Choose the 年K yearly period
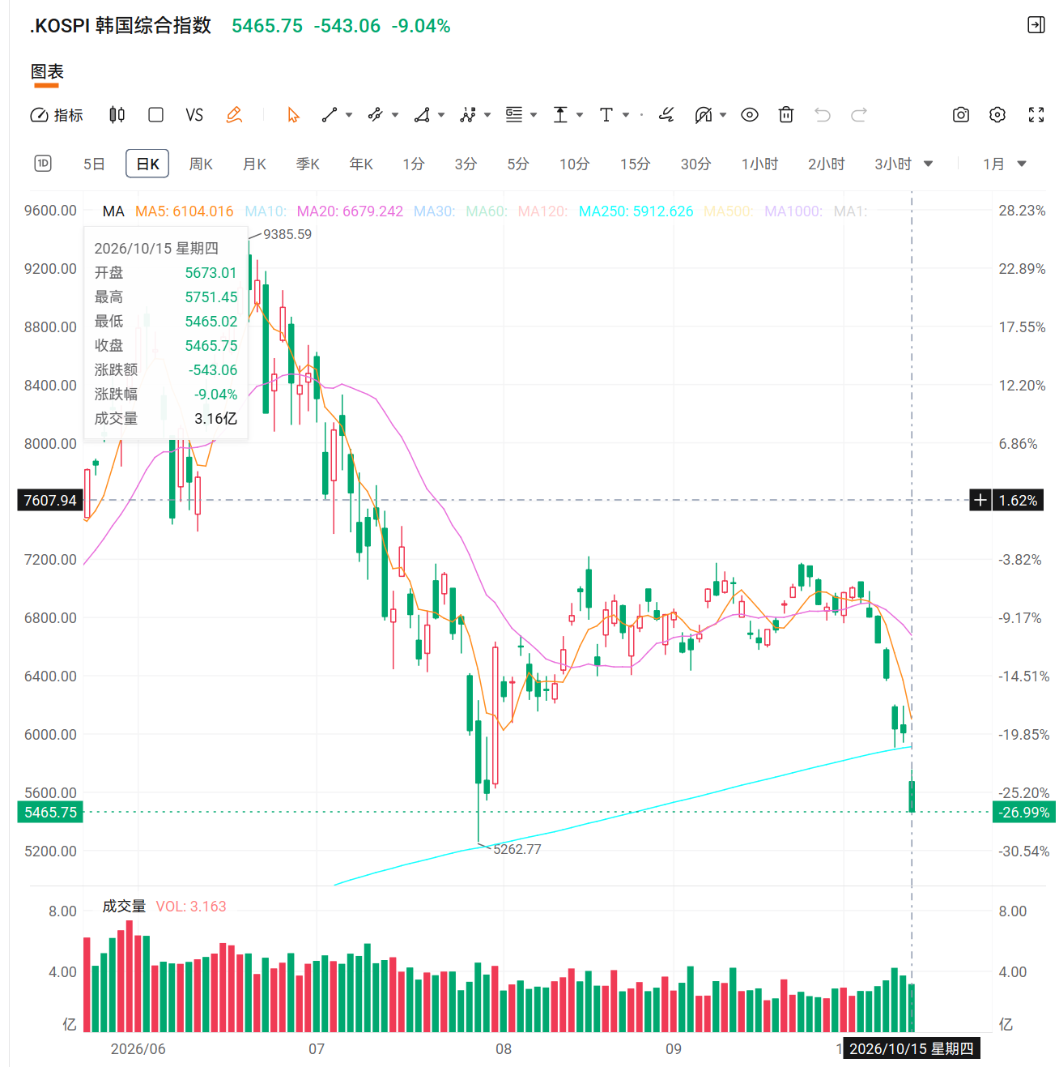Screen dimensions: 1059x1067 [361, 164]
